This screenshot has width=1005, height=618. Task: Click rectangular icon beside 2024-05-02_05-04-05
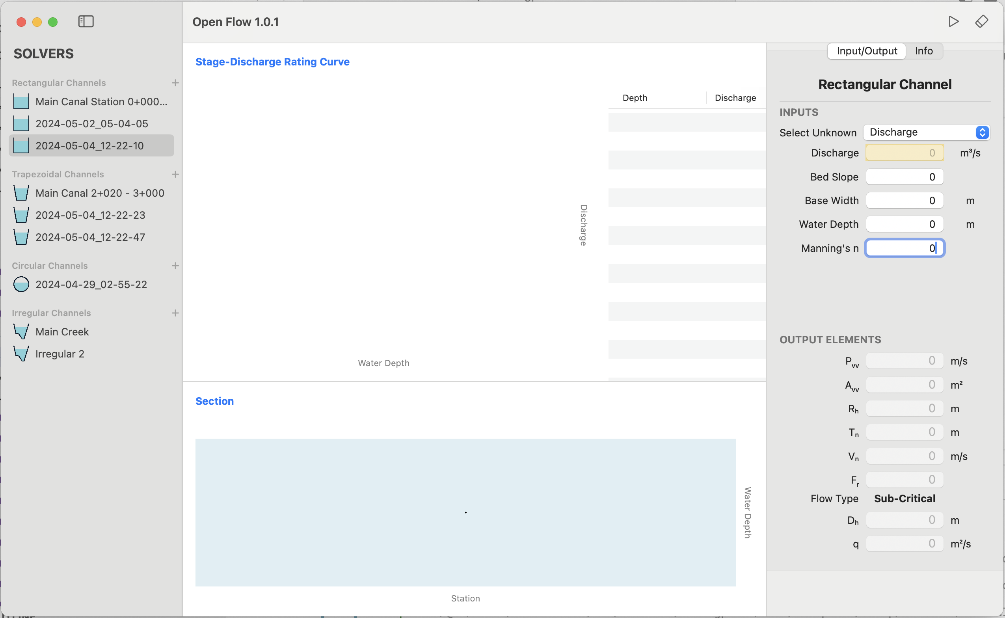coord(21,124)
